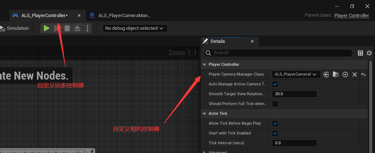Viewport: 375px width, 153px height.
Task: Uncheck Start with Tick Enabled
Action: click(275, 133)
